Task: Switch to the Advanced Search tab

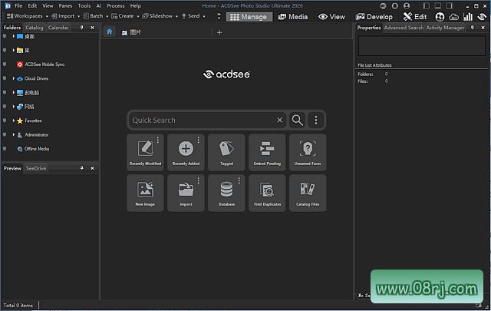Action: click(404, 28)
